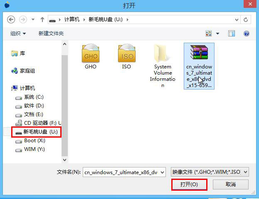
Task: Open the file type filter dropdown
Action: pyautogui.click(x=210, y=172)
